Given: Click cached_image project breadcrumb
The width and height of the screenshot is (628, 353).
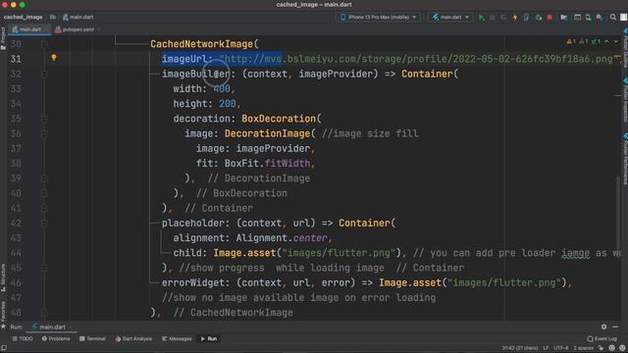Looking at the screenshot, I should pos(23,18).
